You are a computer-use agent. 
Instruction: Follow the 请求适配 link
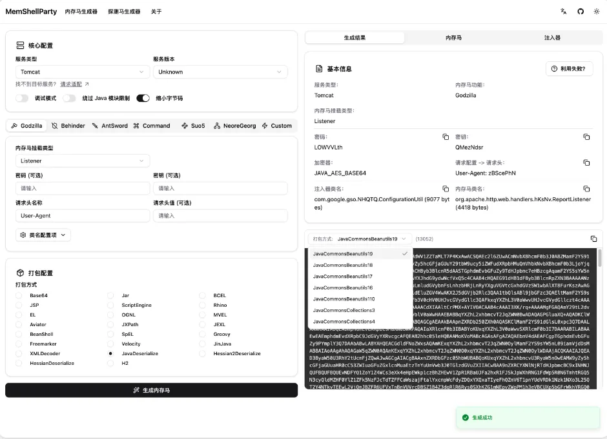[x=71, y=84]
